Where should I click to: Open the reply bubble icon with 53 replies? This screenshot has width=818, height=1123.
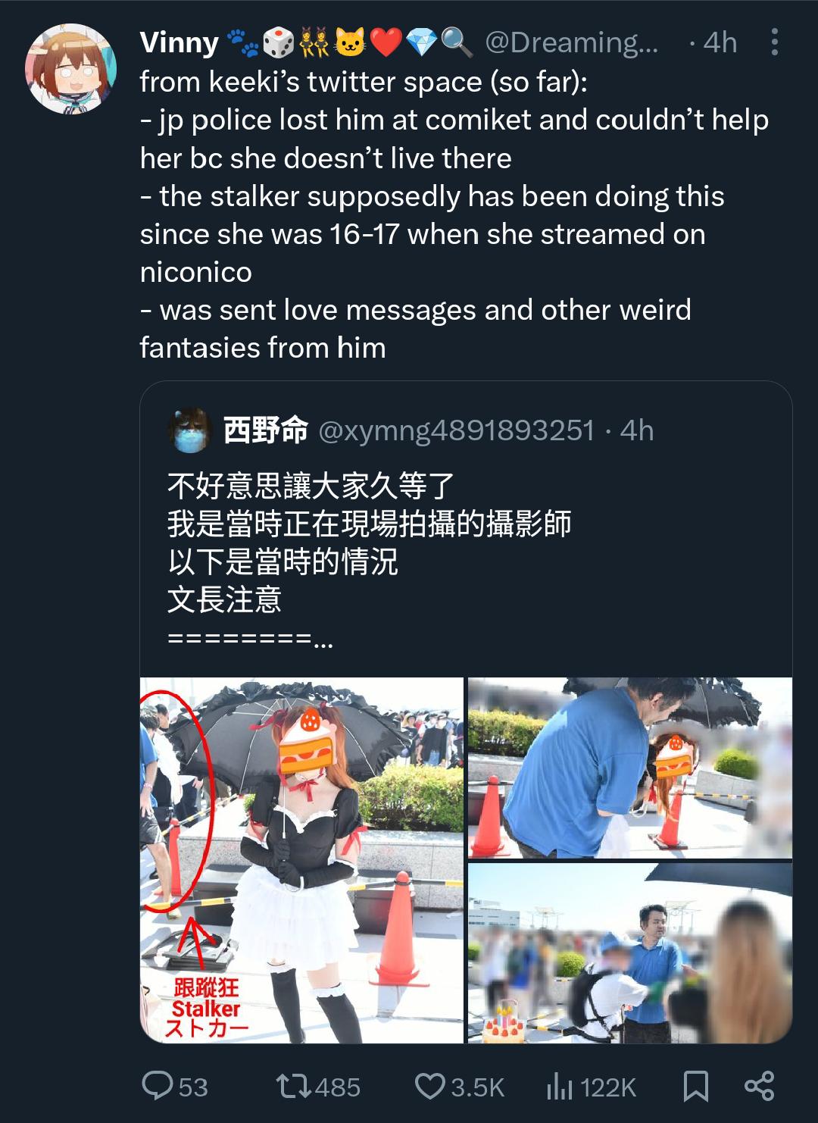click(x=158, y=1086)
